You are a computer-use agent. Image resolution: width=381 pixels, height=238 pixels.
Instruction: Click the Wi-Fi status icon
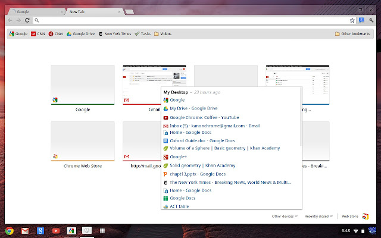click(x=356, y=231)
